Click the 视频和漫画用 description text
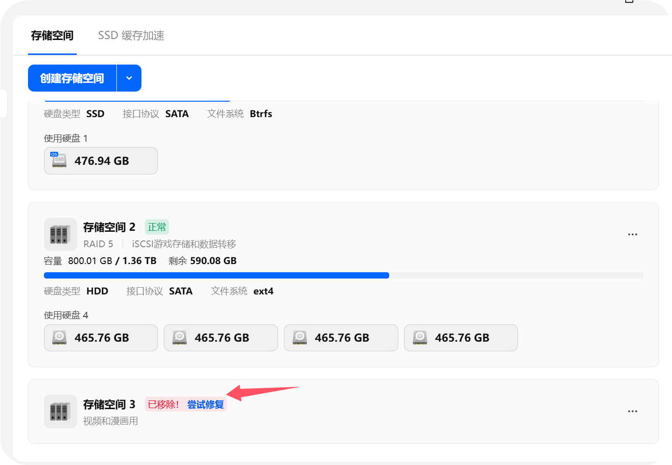 (x=111, y=421)
